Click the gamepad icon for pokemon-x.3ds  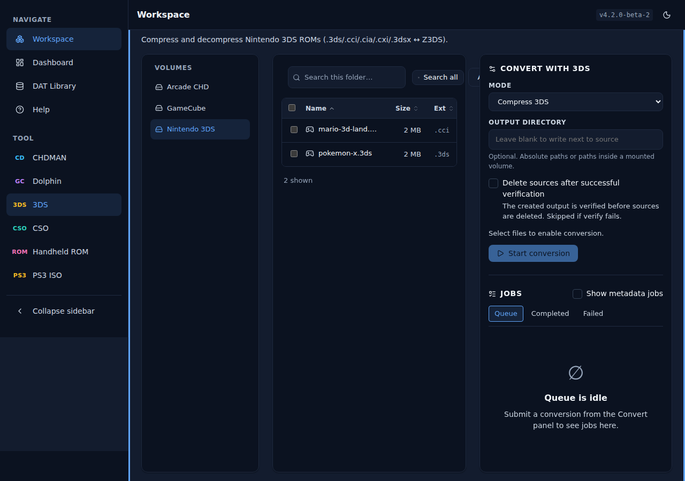click(310, 153)
